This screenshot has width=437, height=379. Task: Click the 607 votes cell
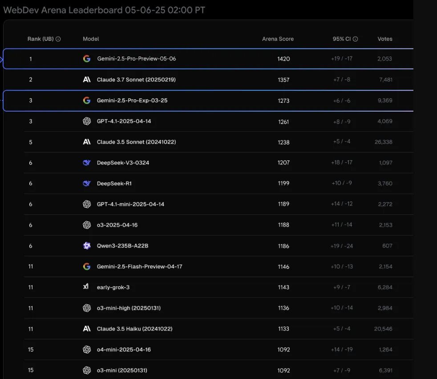point(388,246)
